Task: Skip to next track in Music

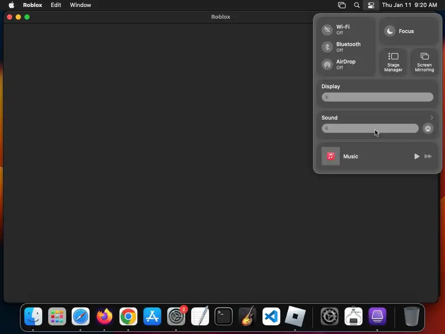Action: pos(428,156)
